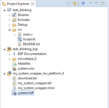Viewport: 109px width, 108px height.
Task: Expand the Binaries node
Action: coord(9,15)
